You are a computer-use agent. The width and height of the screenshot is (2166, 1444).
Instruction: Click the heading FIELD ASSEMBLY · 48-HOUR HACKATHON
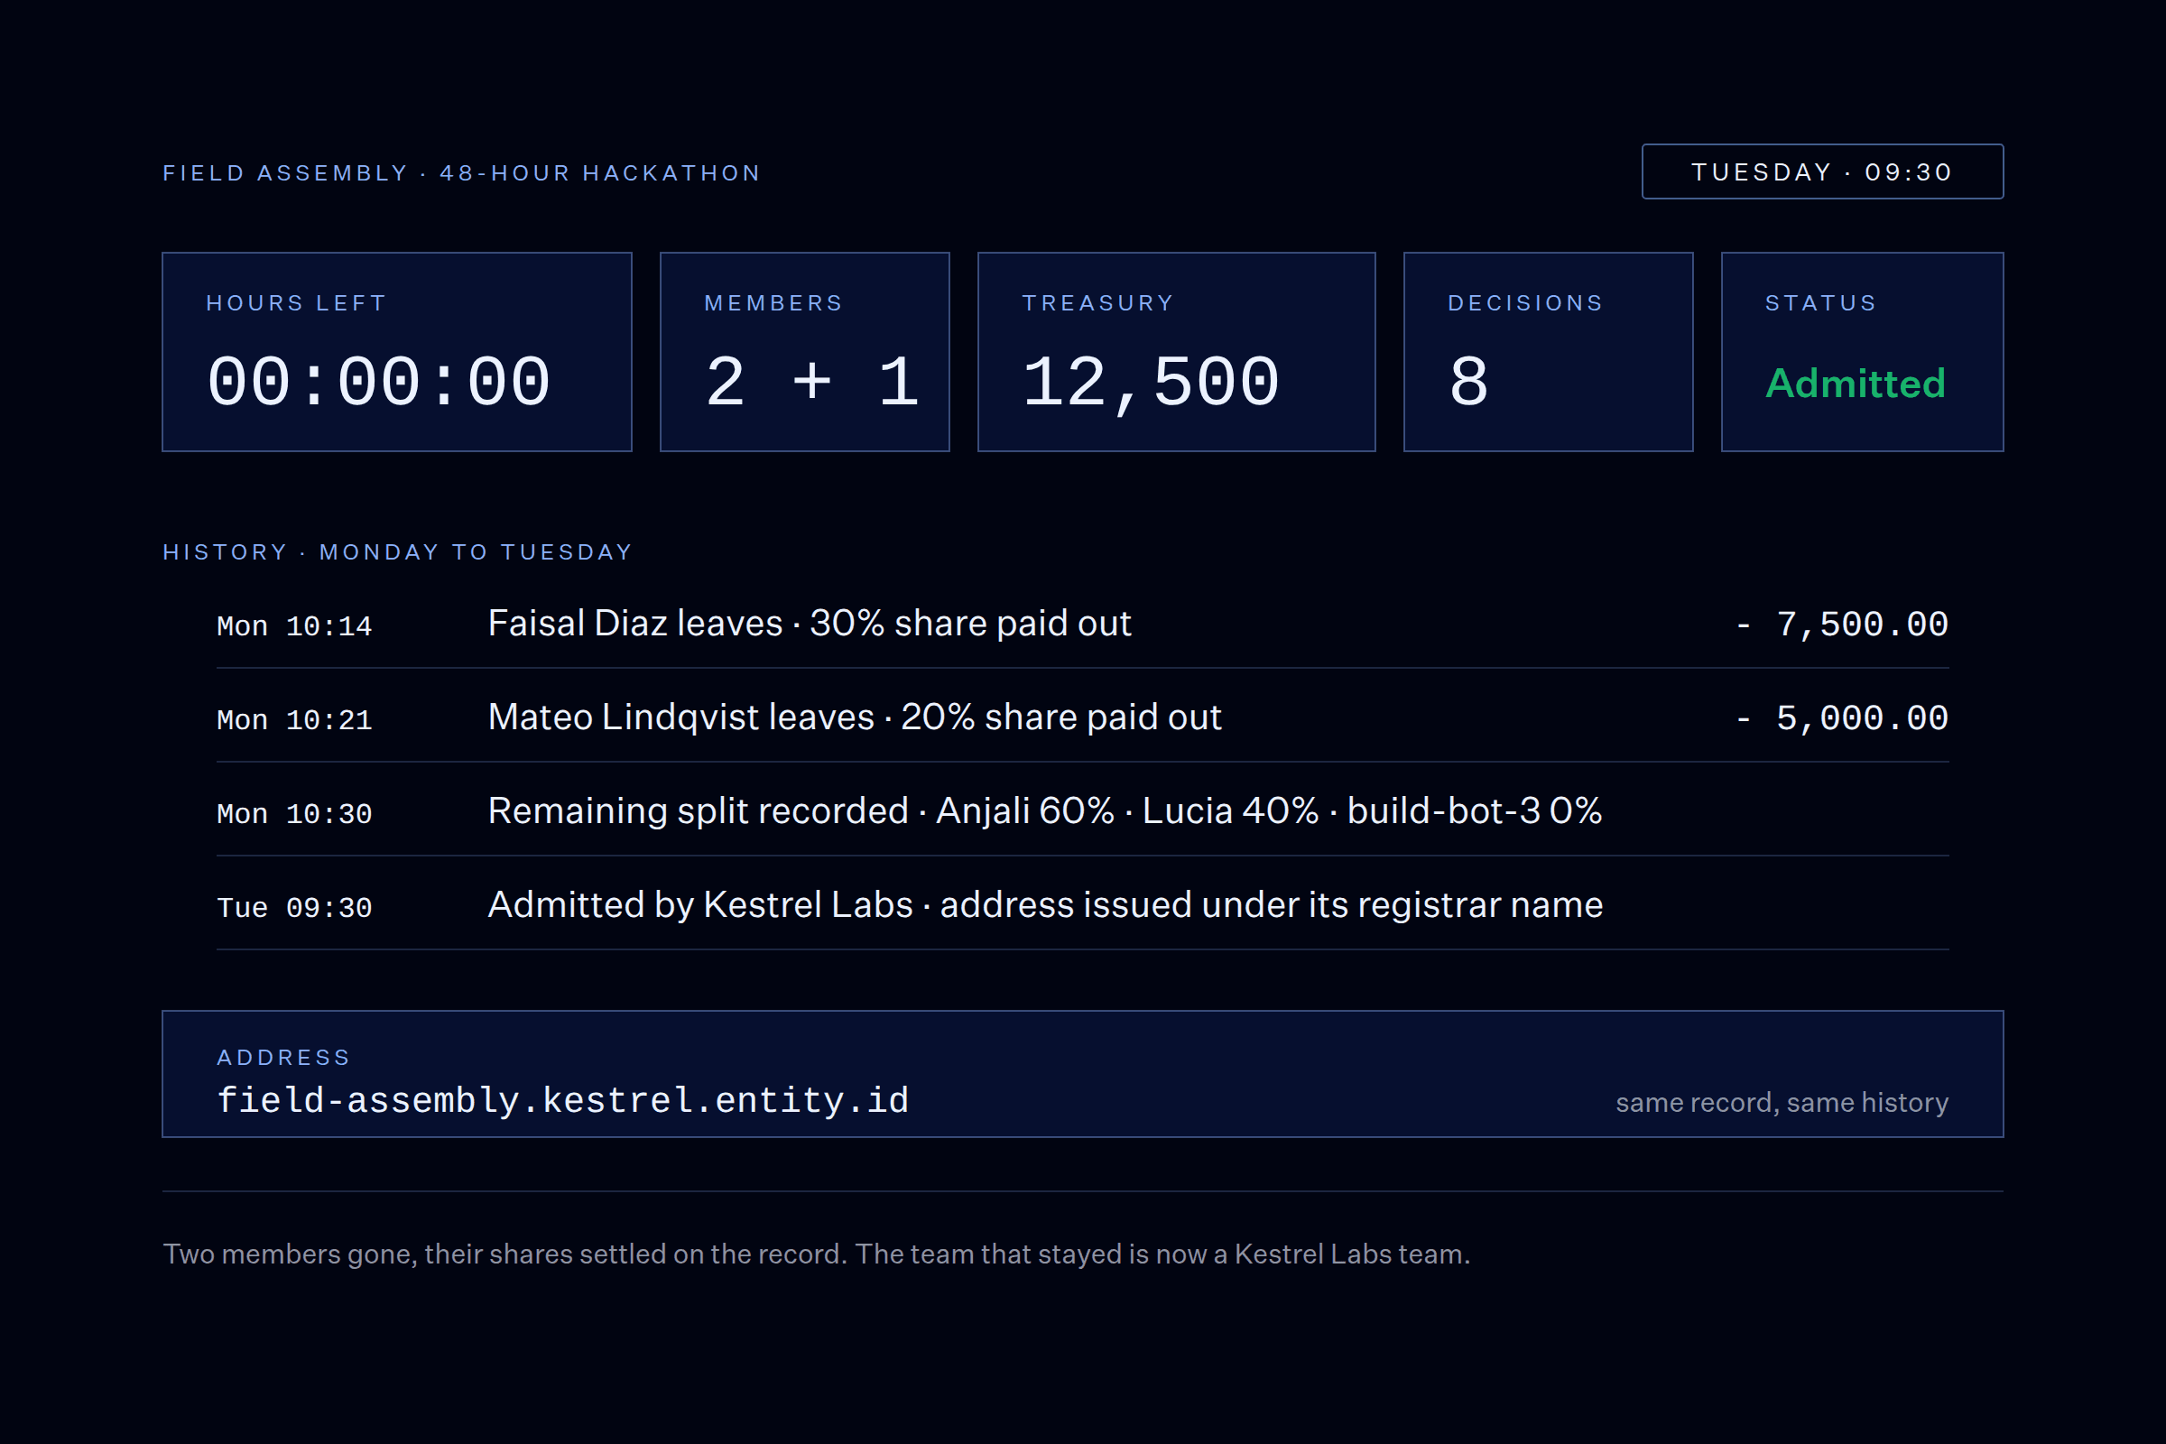click(461, 173)
